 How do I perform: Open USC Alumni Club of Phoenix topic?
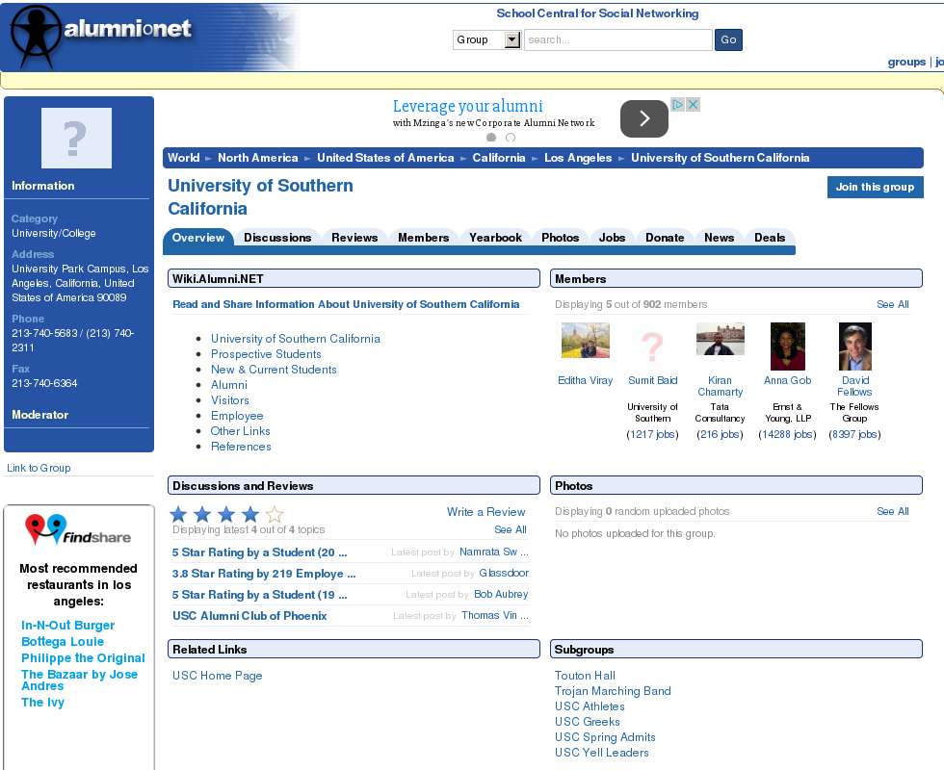249,616
